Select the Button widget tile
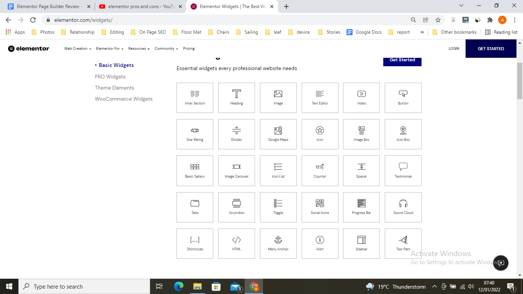The width and height of the screenshot is (523, 294). pyautogui.click(x=403, y=98)
